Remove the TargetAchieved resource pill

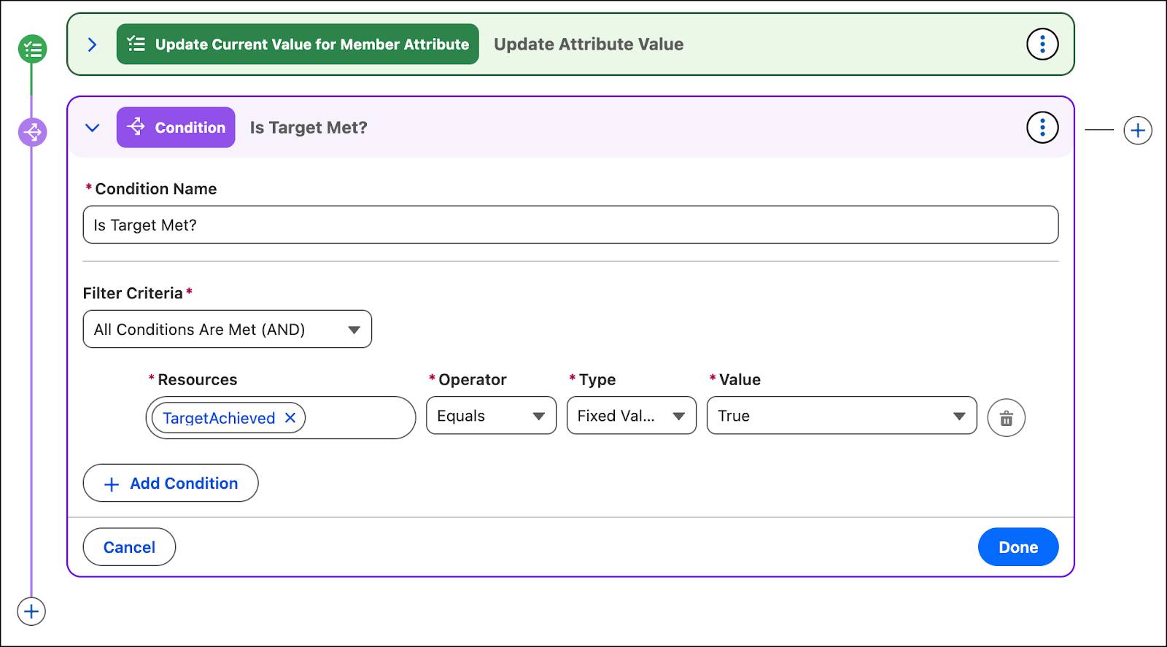coord(290,418)
